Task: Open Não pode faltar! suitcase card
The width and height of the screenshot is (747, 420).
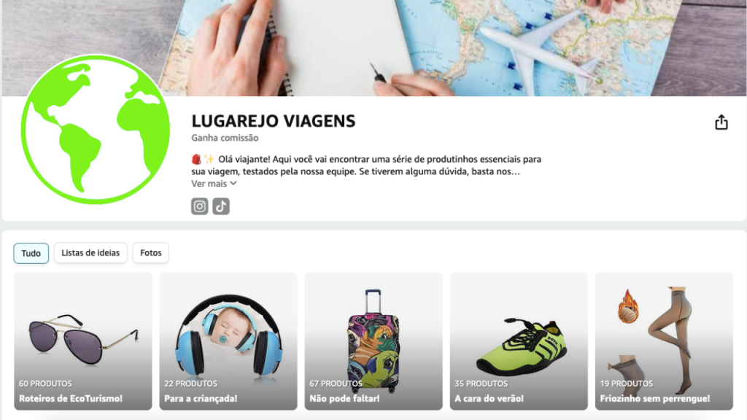Action: point(373,341)
